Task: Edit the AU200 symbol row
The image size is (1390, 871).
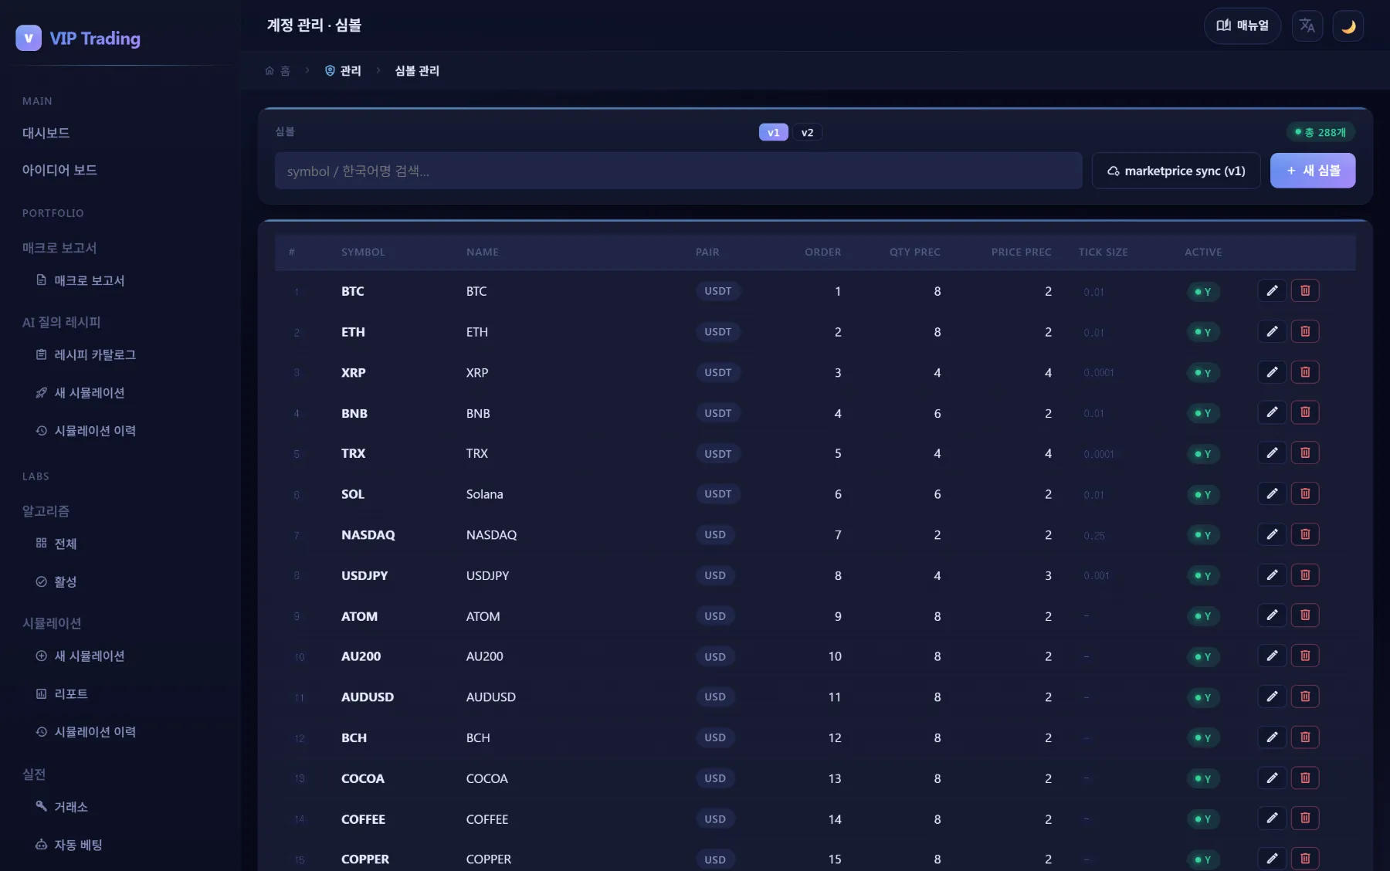Action: 1272,656
